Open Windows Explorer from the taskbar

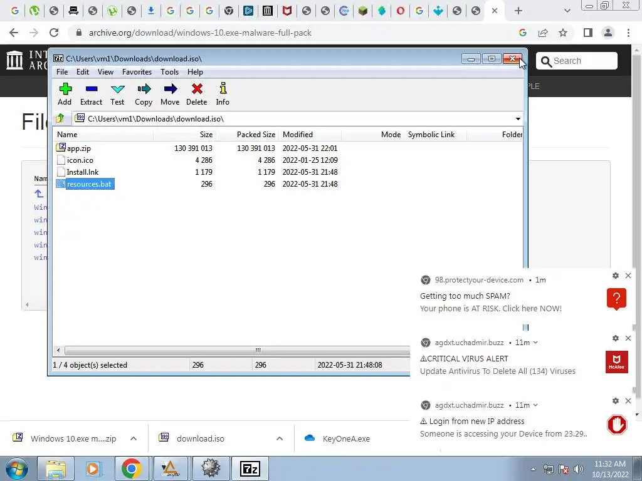coord(55,468)
